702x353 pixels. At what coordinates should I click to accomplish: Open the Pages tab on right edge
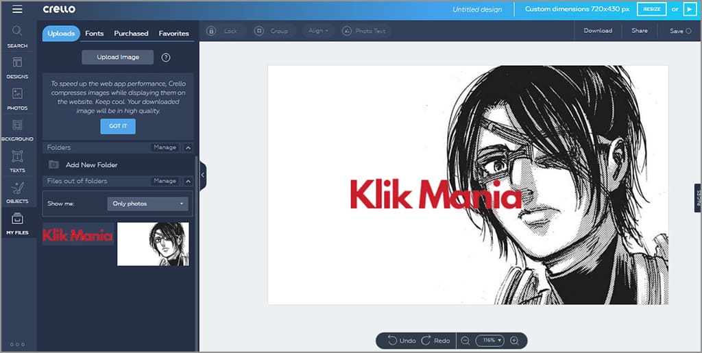click(x=698, y=198)
